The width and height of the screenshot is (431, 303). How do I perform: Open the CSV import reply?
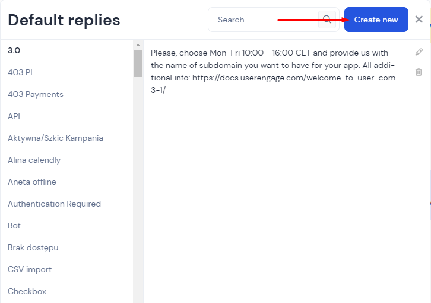(x=30, y=270)
